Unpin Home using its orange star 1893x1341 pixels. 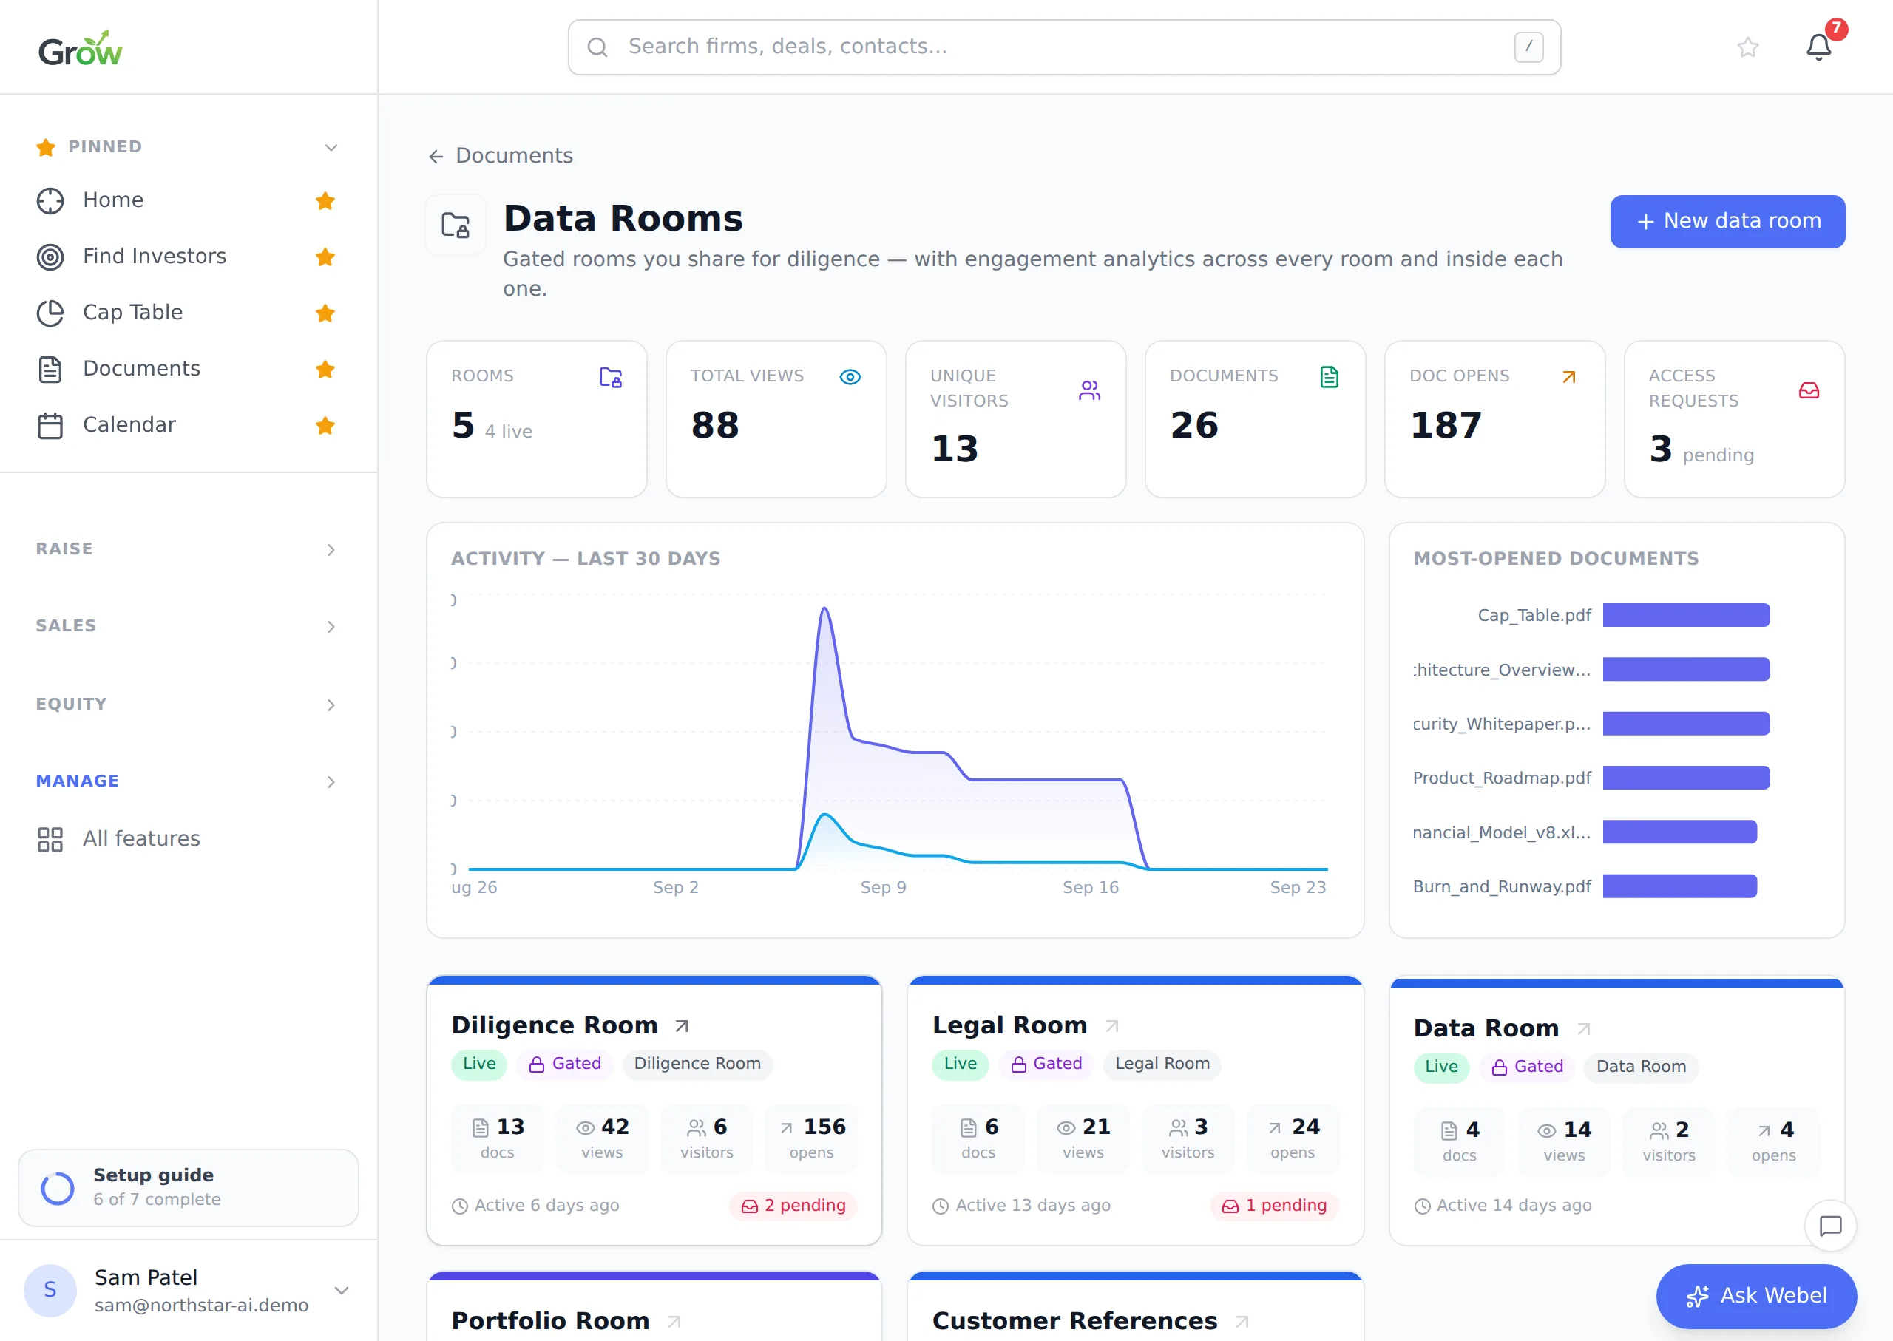[x=325, y=200]
